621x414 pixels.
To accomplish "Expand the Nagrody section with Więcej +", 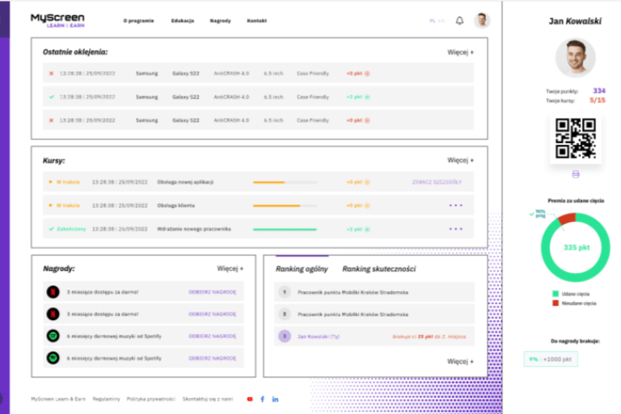I will click(x=230, y=268).
